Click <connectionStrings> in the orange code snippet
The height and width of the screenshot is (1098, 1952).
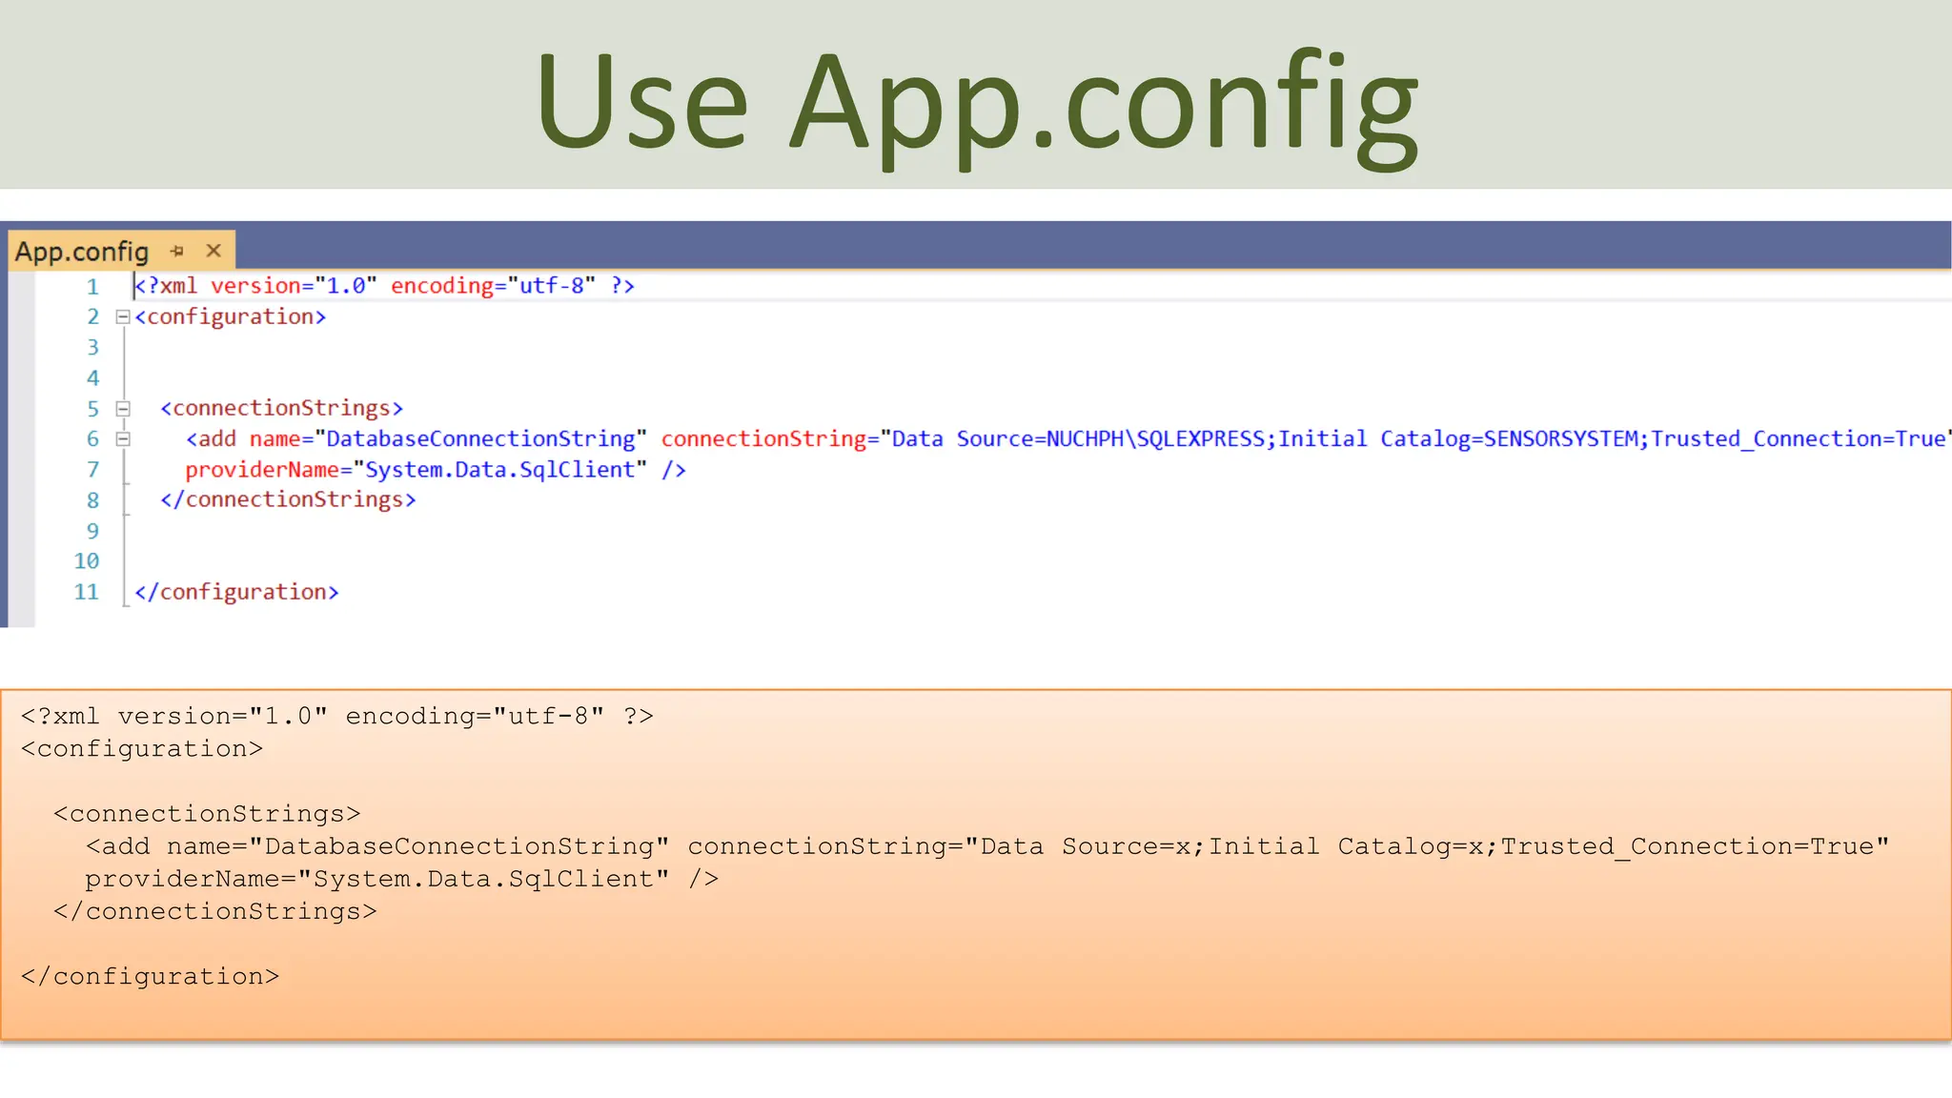[207, 814]
